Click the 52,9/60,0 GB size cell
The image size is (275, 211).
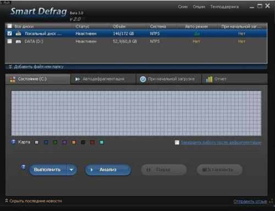point(125,42)
